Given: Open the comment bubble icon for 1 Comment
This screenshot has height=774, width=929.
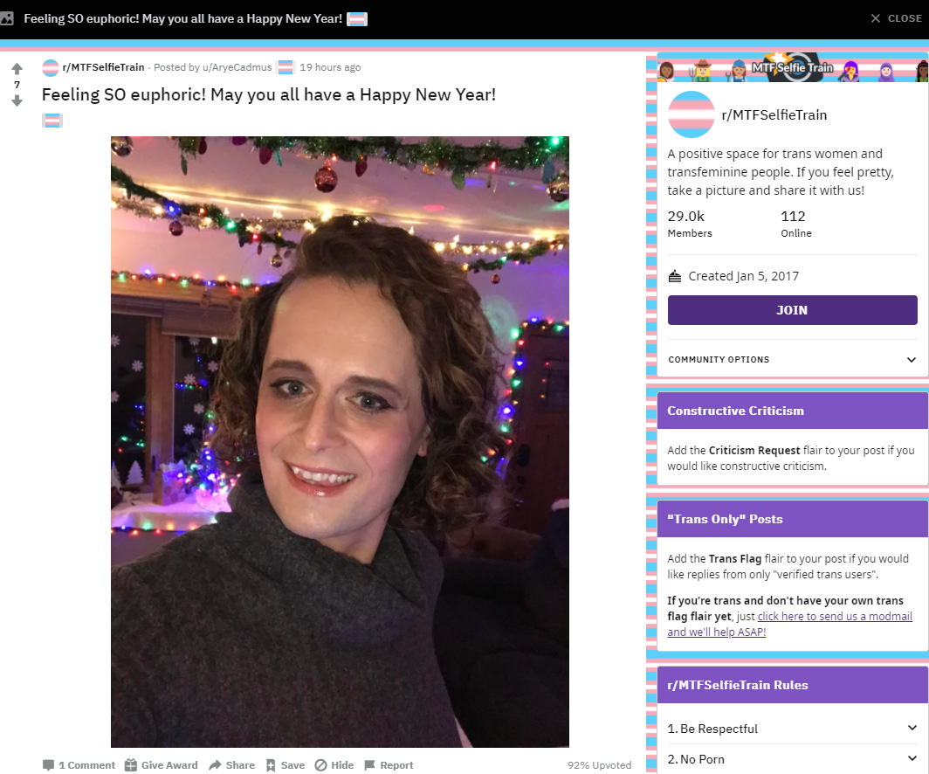Looking at the screenshot, I should pyautogui.click(x=48, y=765).
